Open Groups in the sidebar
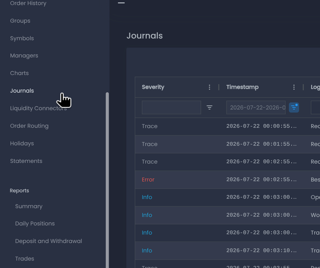This screenshot has height=268, width=320. tap(20, 21)
